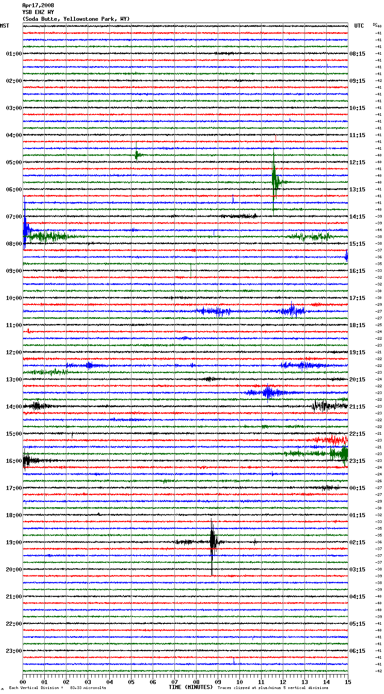
Task: Click the 03 minute tick label
Action: tap(88, 682)
